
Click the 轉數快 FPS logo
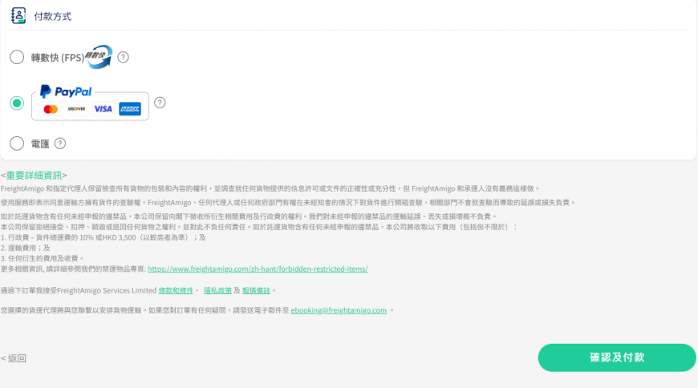click(x=99, y=57)
